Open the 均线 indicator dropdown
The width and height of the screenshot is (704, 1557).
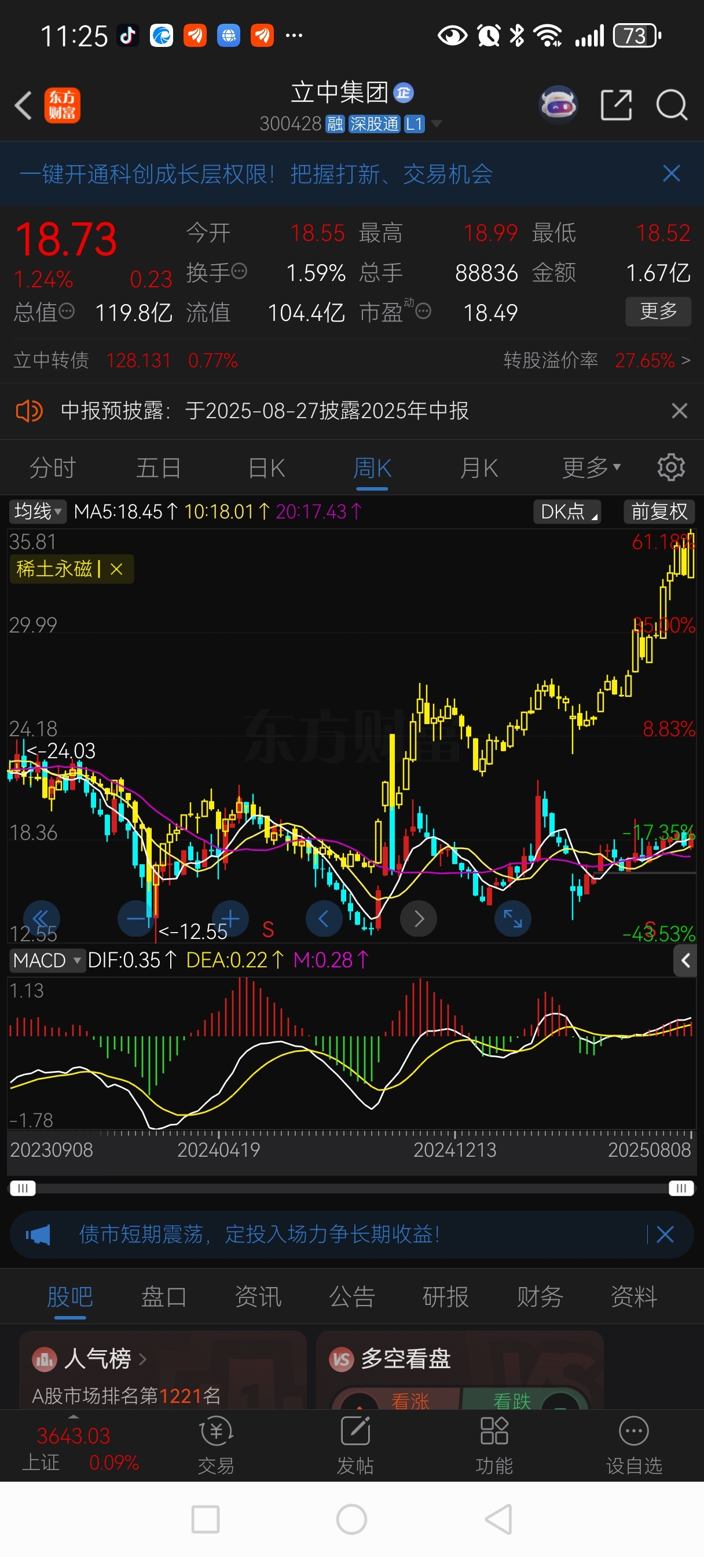pyautogui.click(x=38, y=511)
